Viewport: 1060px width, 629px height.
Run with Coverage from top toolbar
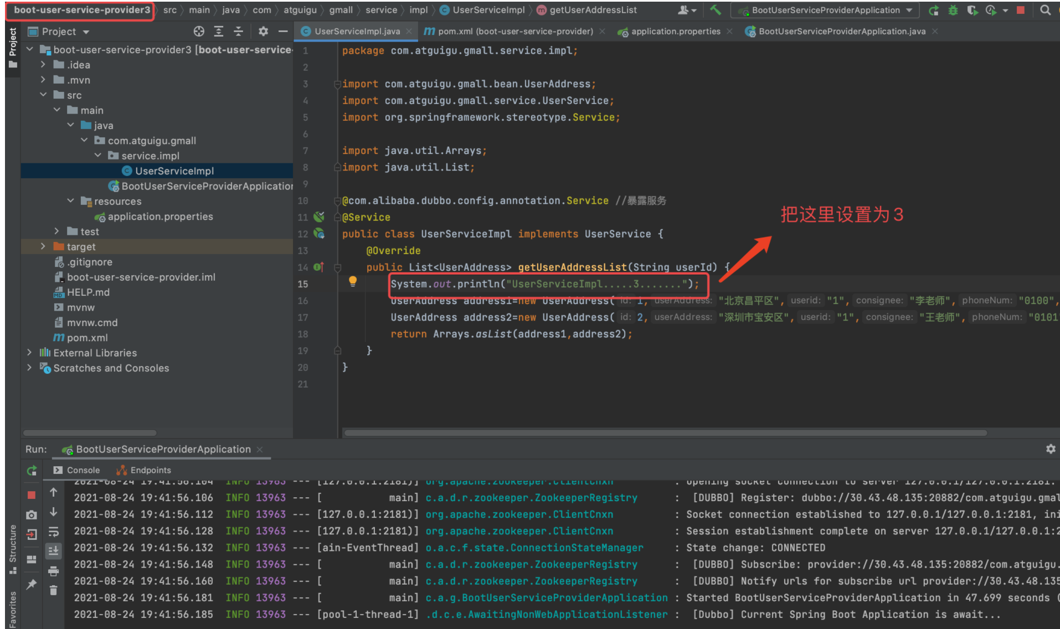[972, 10]
